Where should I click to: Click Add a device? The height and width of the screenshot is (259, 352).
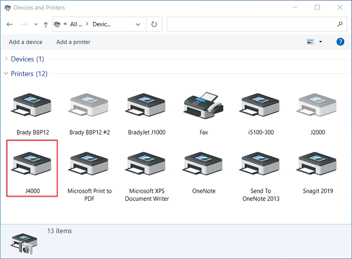(25, 42)
